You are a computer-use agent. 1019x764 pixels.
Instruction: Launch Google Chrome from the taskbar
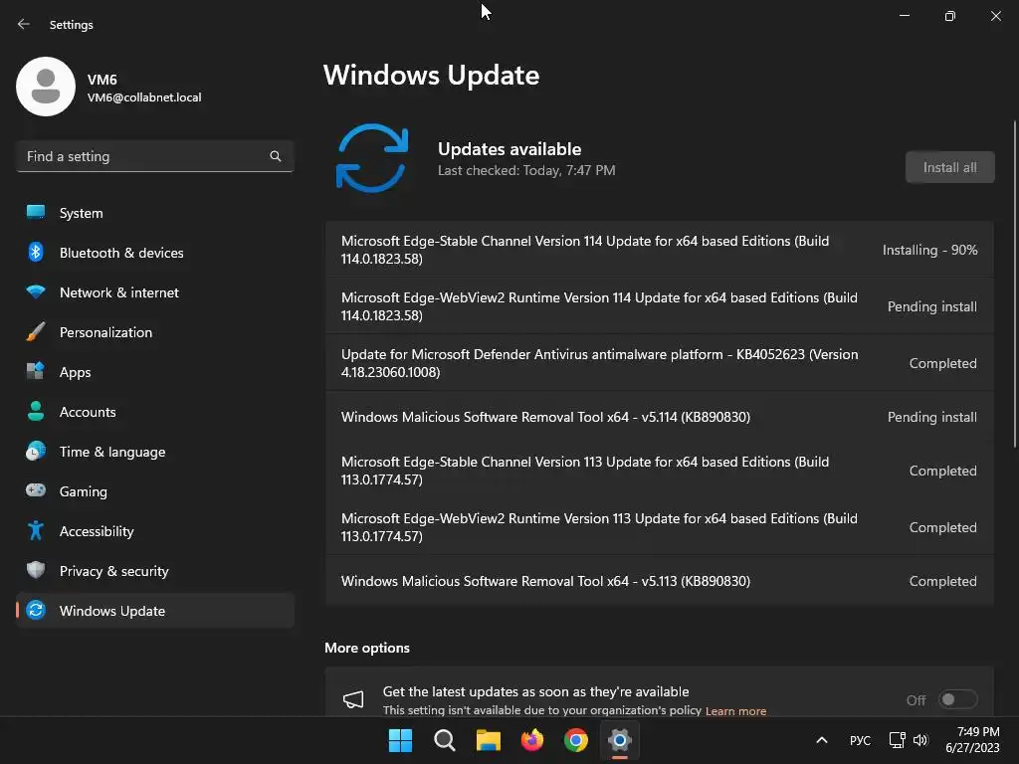(576, 740)
